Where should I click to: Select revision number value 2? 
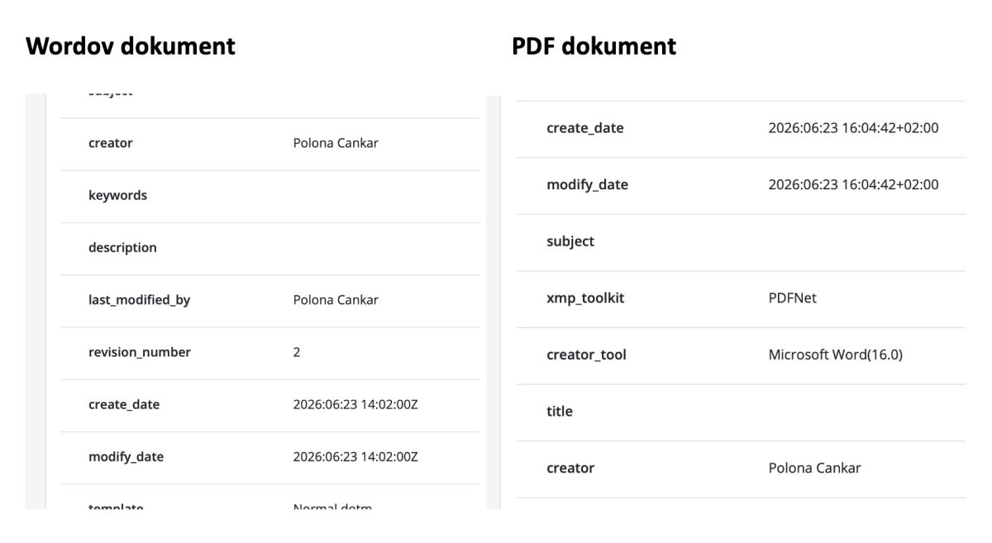297,352
